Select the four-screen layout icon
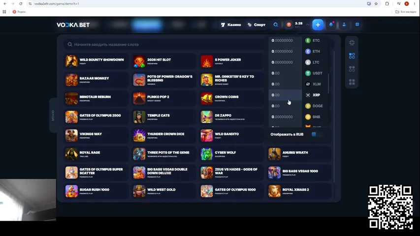The height and width of the screenshot is (236, 420). [352, 82]
